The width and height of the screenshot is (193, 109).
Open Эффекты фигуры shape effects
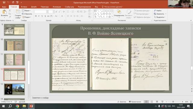[142, 17]
